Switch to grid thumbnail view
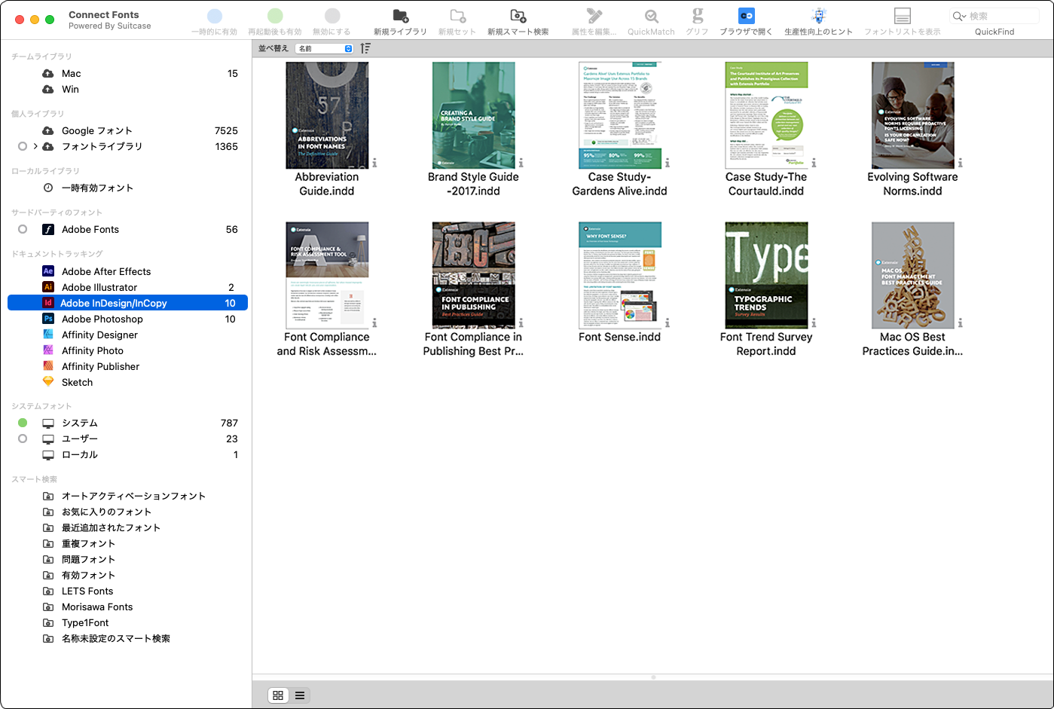This screenshot has height=709, width=1054. (x=278, y=695)
